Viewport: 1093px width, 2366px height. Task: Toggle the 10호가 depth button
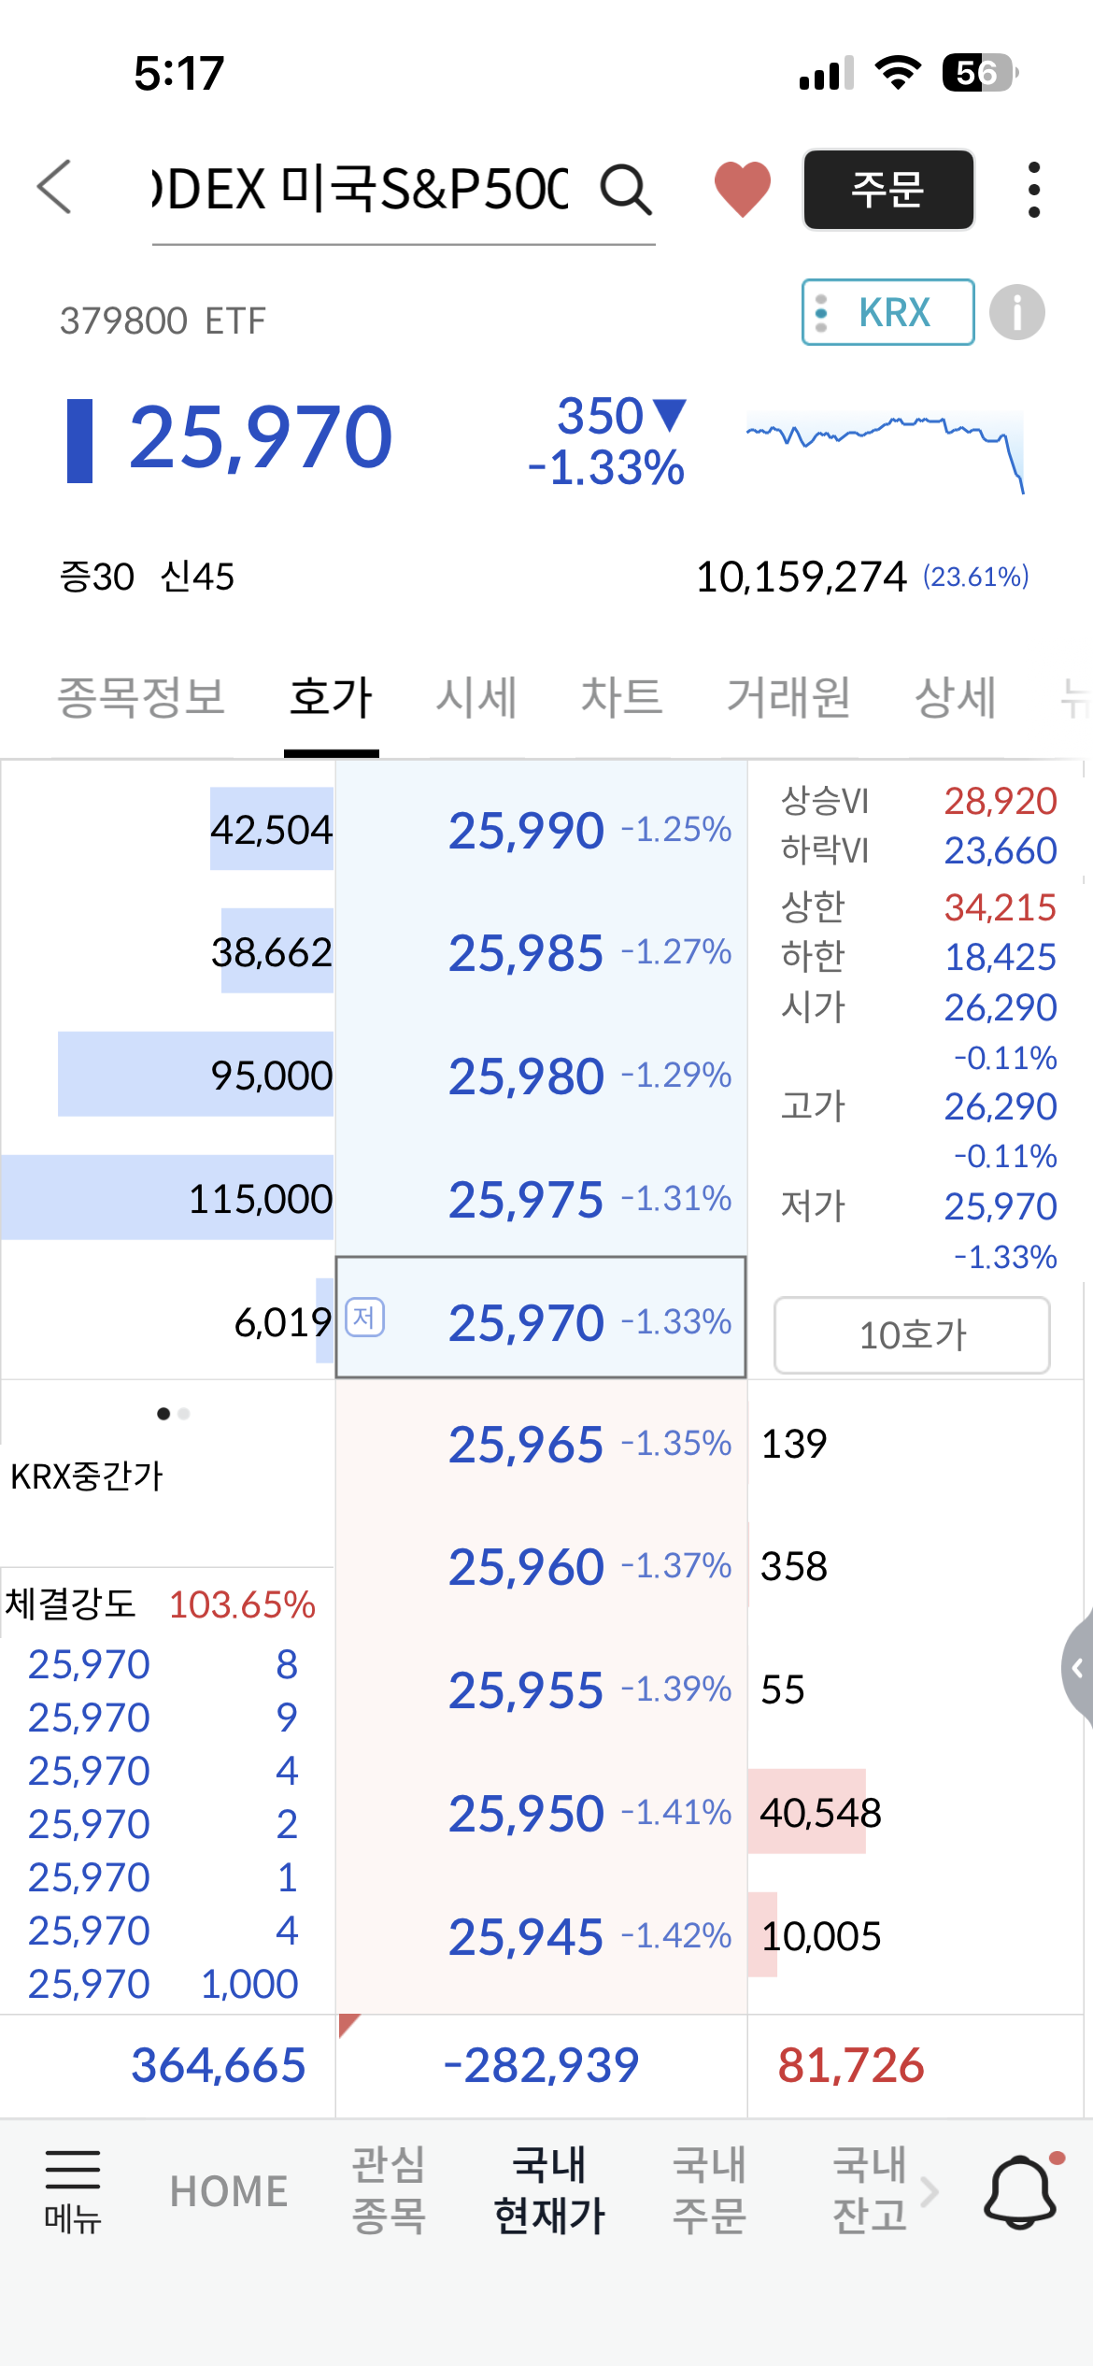pos(912,1334)
